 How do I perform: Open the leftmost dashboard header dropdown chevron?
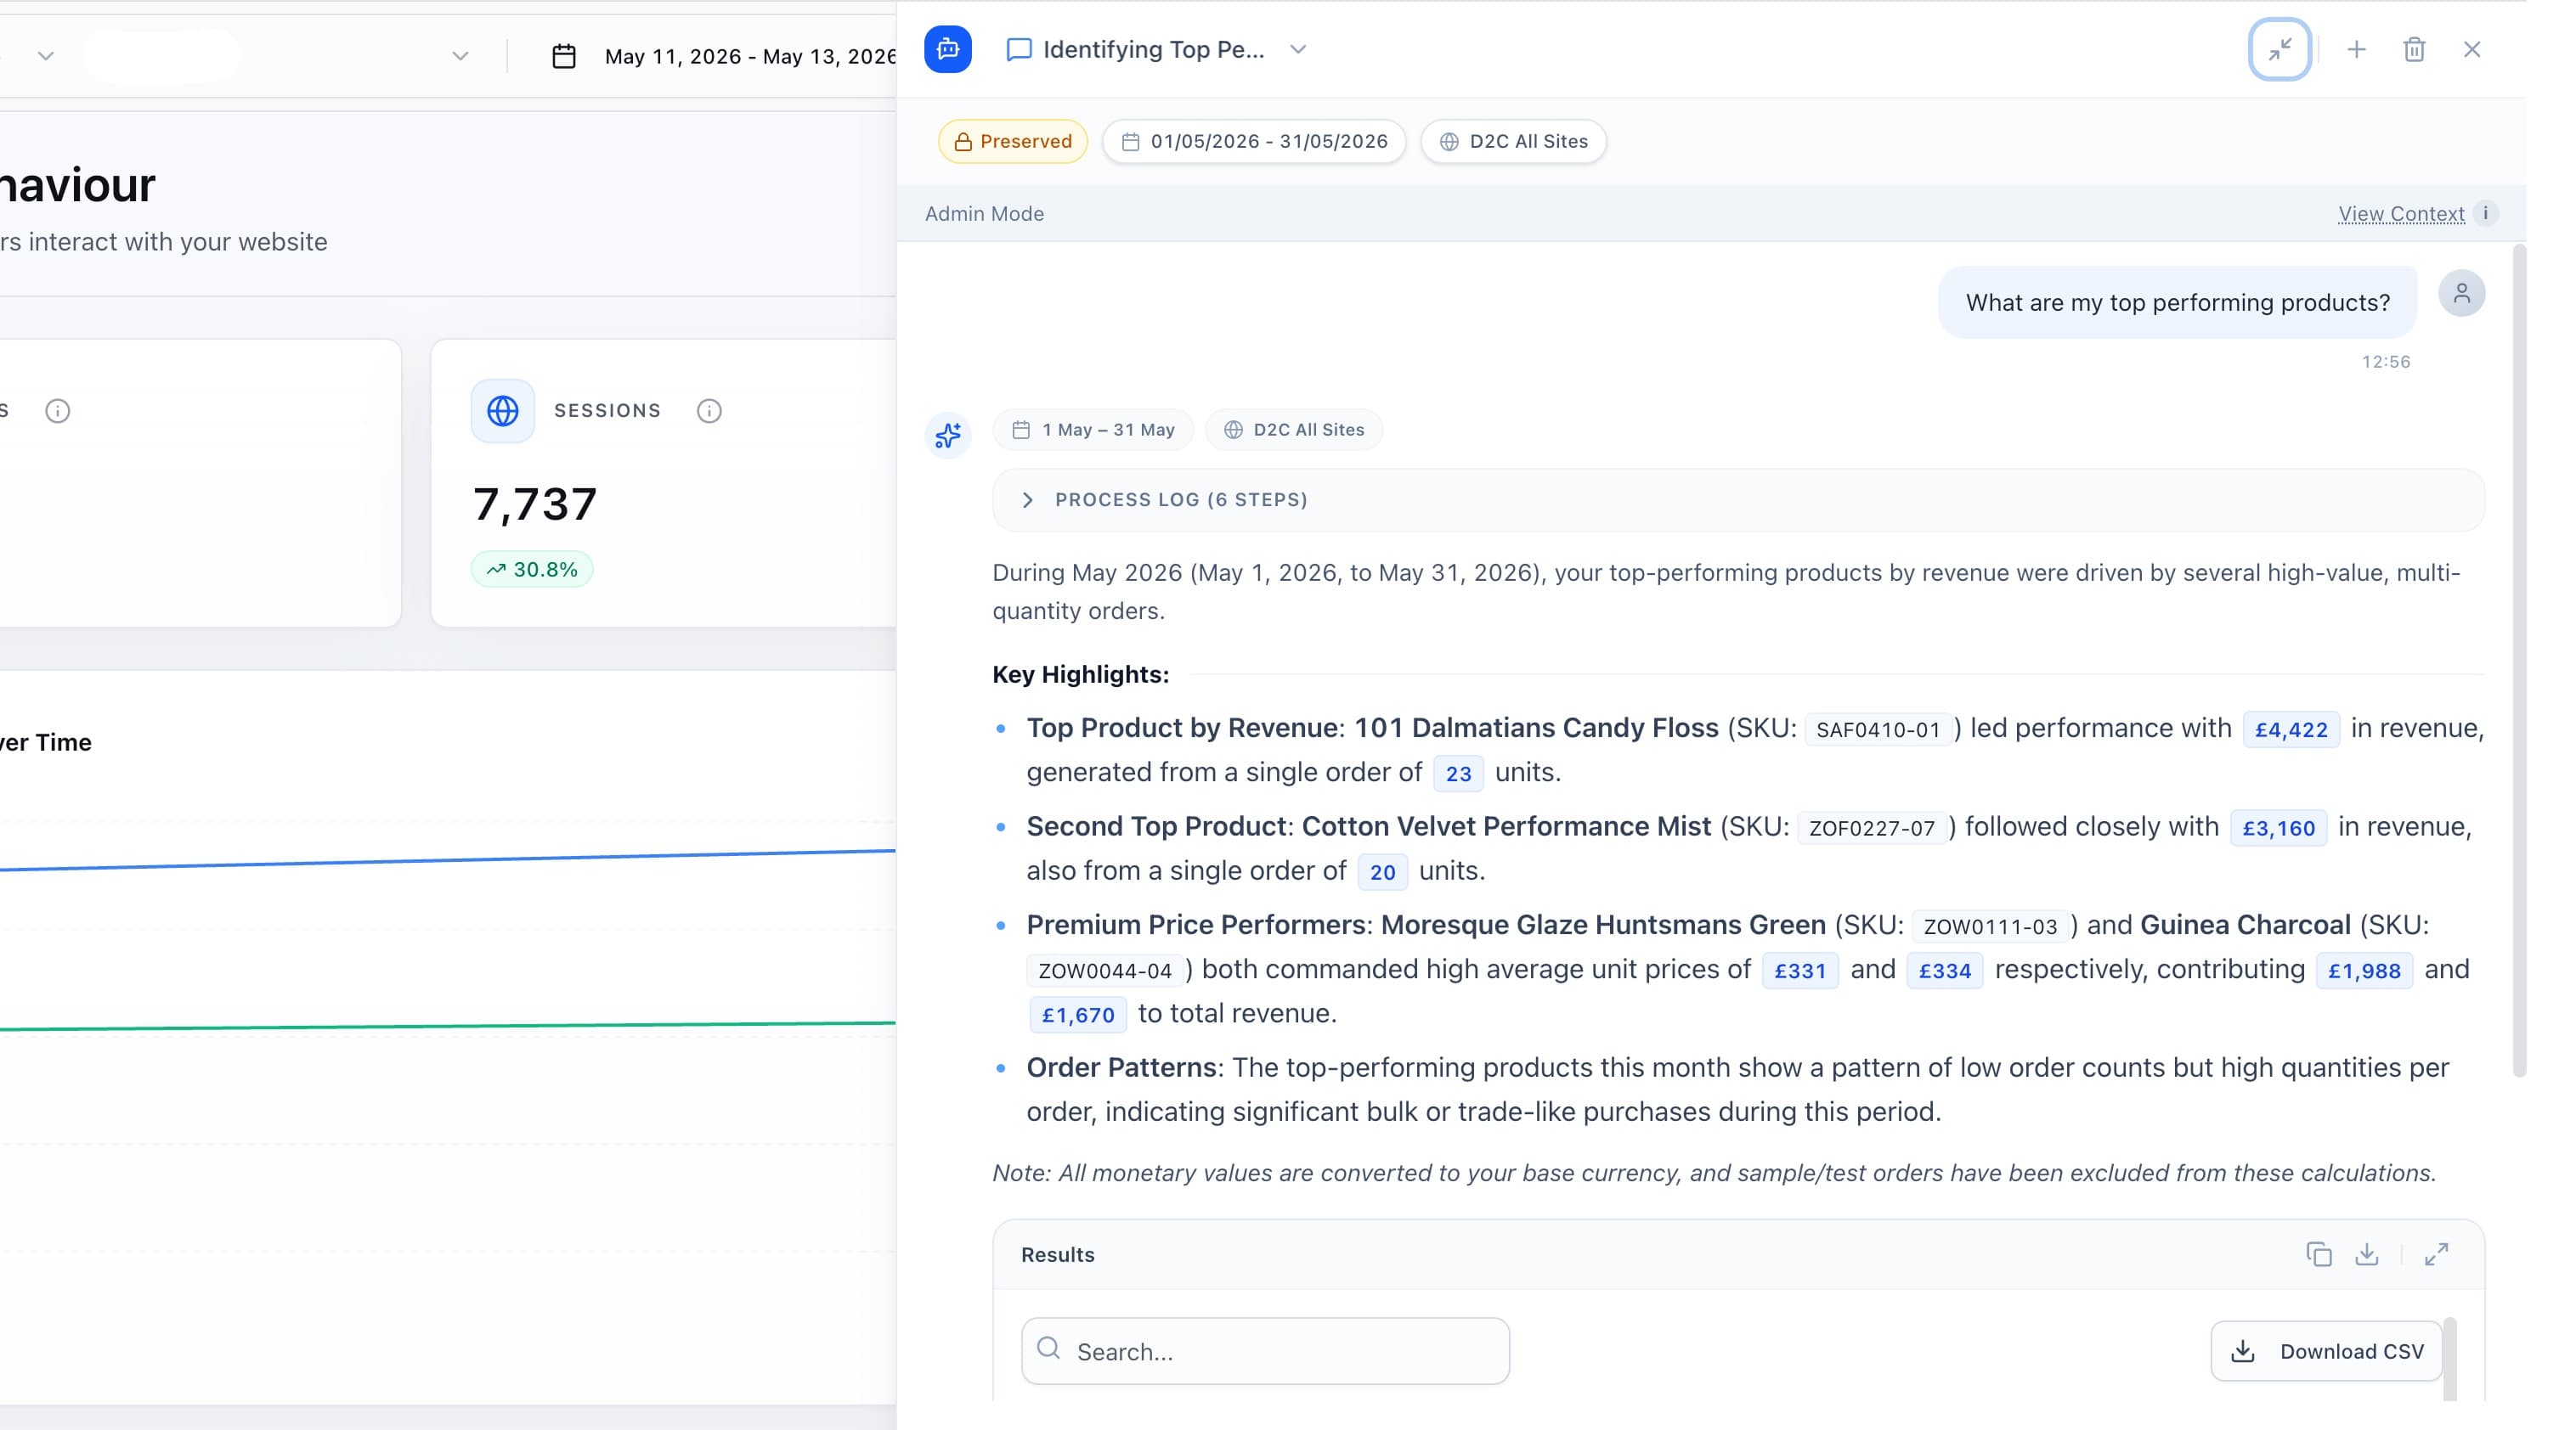pyautogui.click(x=45, y=56)
